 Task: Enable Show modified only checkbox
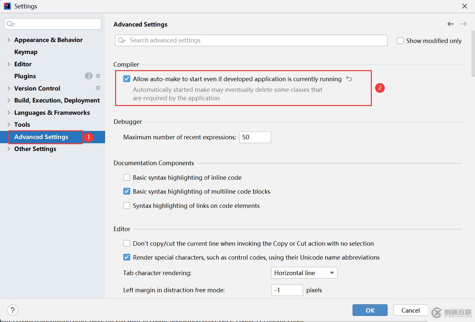[x=400, y=41]
